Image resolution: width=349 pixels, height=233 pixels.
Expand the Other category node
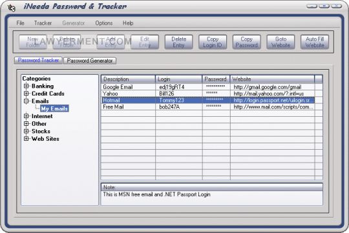point(26,124)
